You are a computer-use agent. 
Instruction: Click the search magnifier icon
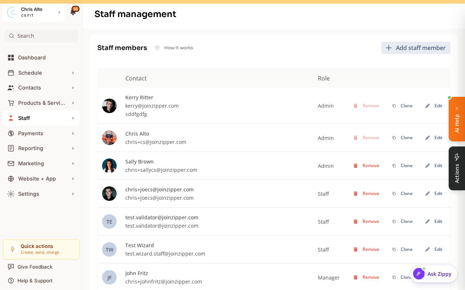(12, 36)
